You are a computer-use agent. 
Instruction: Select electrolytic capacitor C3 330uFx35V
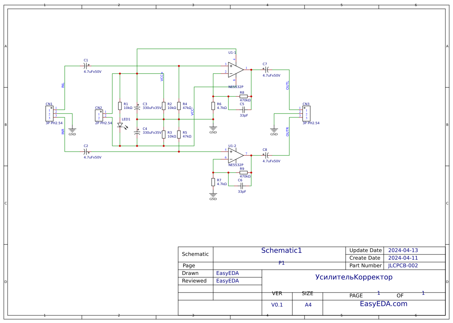pyautogui.click(x=138, y=108)
